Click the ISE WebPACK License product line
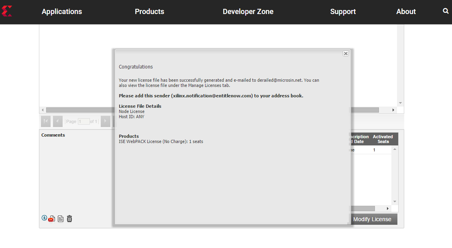 point(161,141)
